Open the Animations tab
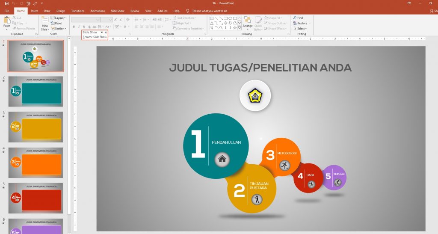438x234 pixels. (98, 11)
